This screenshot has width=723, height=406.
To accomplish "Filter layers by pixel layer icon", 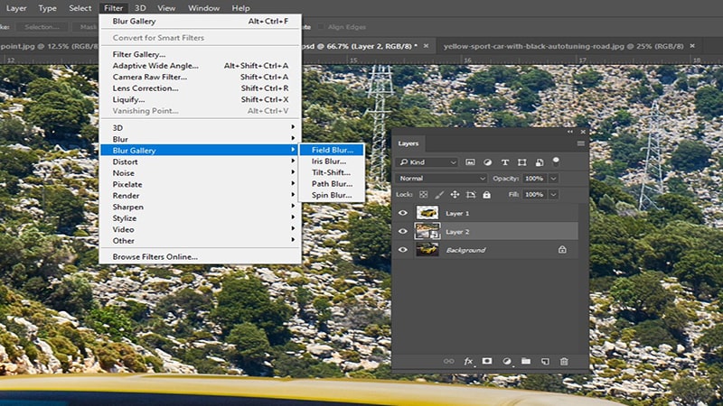I will pyautogui.click(x=470, y=162).
